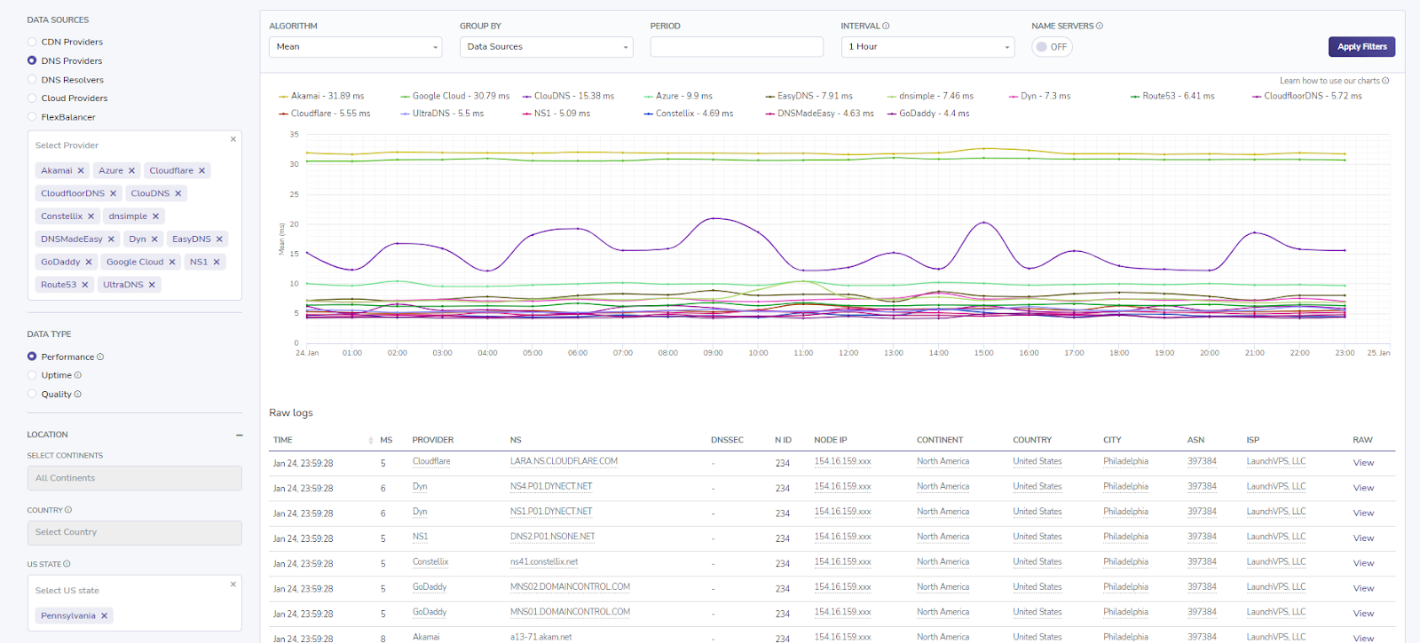Toggle ClouDNS series in chart legend

pyautogui.click(x=568, y=96)
